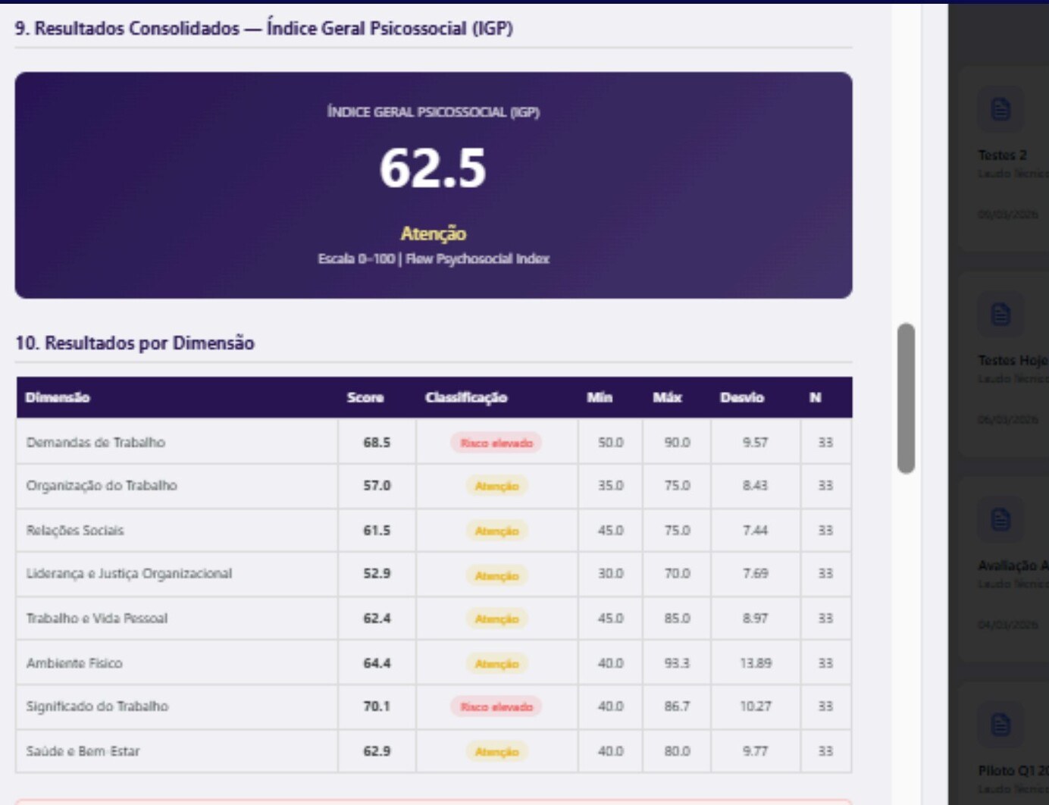Click section heading '10. Resultados por Dimensão'
Screen dimensions: 1049x805
tap(135, 343)
